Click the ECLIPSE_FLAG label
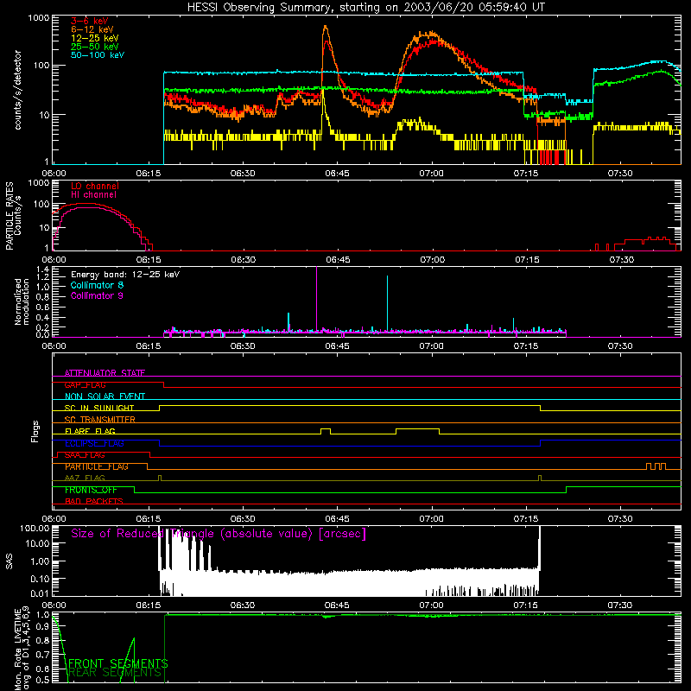The image size is (691, 691). coord(94,443)
